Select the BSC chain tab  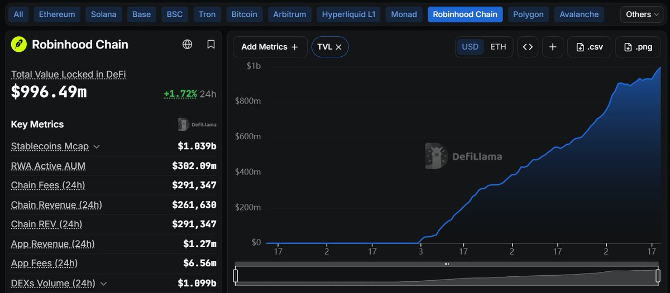[175, 14]
